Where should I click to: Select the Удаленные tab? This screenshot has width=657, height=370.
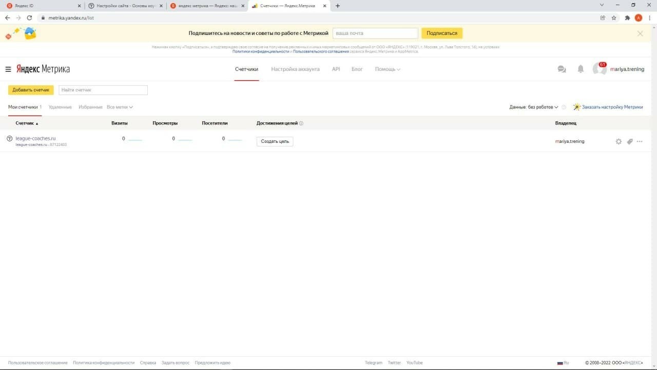60,107
